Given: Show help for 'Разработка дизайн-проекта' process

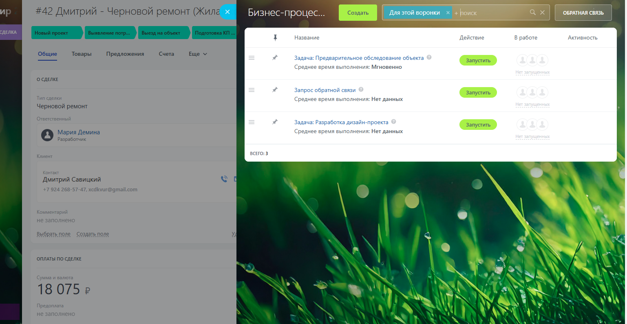Looking at the screenshot, I should coord(393,122).
